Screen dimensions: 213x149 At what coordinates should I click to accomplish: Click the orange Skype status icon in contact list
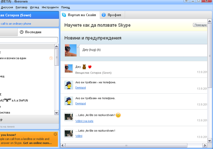coord(51,58)
